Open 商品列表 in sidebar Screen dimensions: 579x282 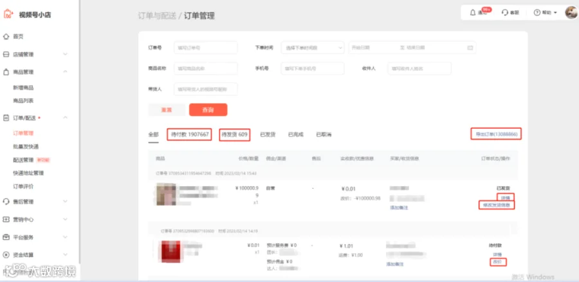click(23, 100)
